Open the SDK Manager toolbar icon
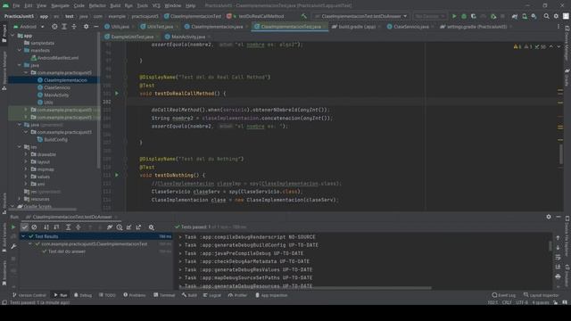This screenshot has width=571, height=321. tap(534, 16)
